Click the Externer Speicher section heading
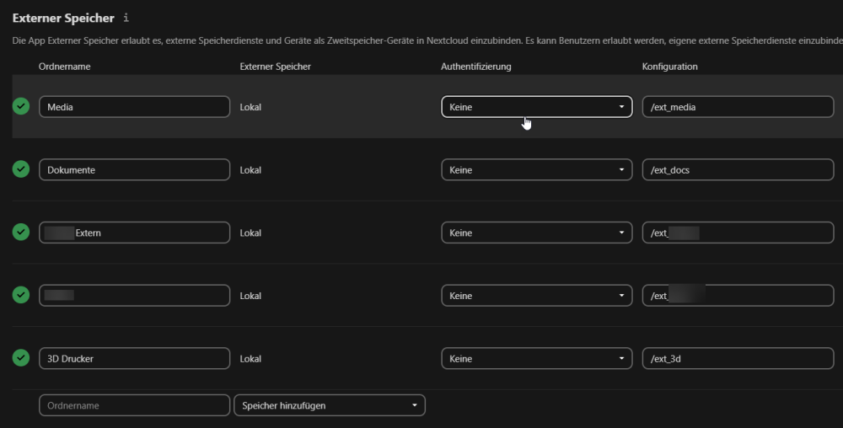The height and width of the screenshot is (428, 843). tap(63, 18)
